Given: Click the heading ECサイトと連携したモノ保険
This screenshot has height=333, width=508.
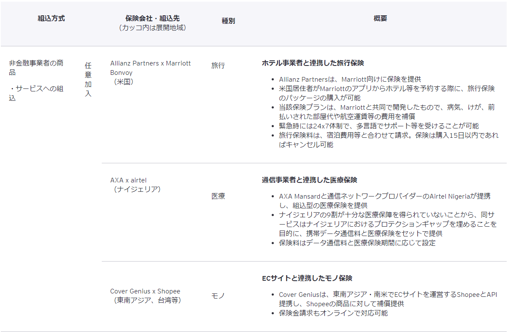Looking at the screenshot, I should pyautogui.click(x=307, y=278).
